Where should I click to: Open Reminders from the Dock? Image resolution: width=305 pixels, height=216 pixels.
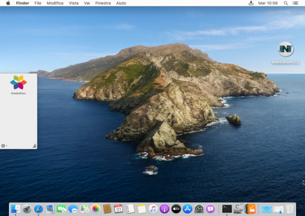pos(130,209)
